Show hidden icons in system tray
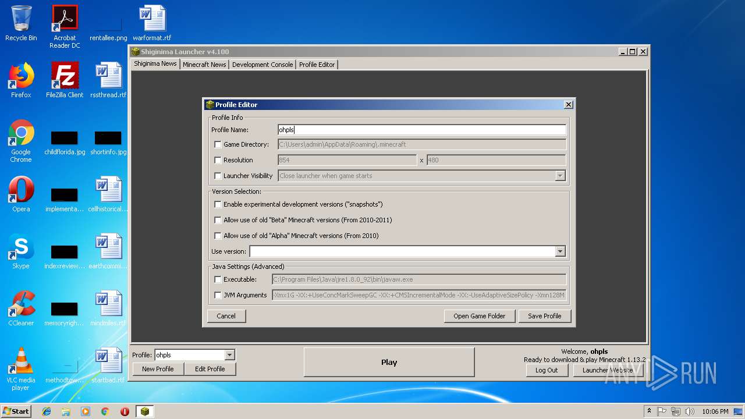This screenshot has width=745, height=419. click(x=649, y=411)
